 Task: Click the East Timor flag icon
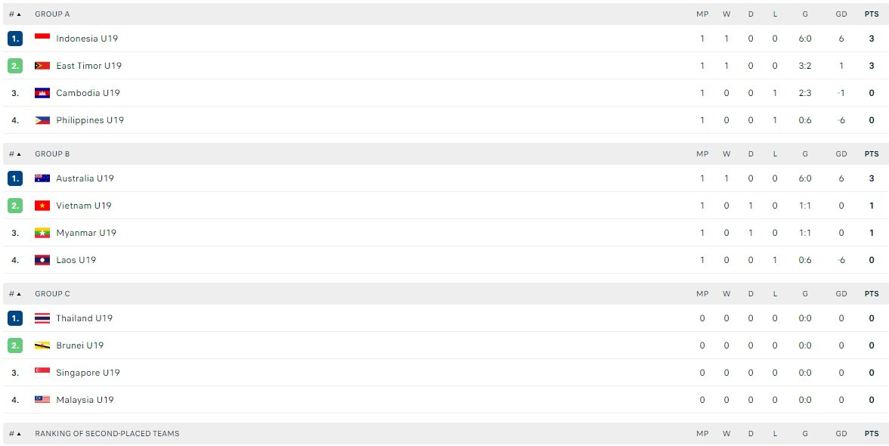[x=42, y=66]
